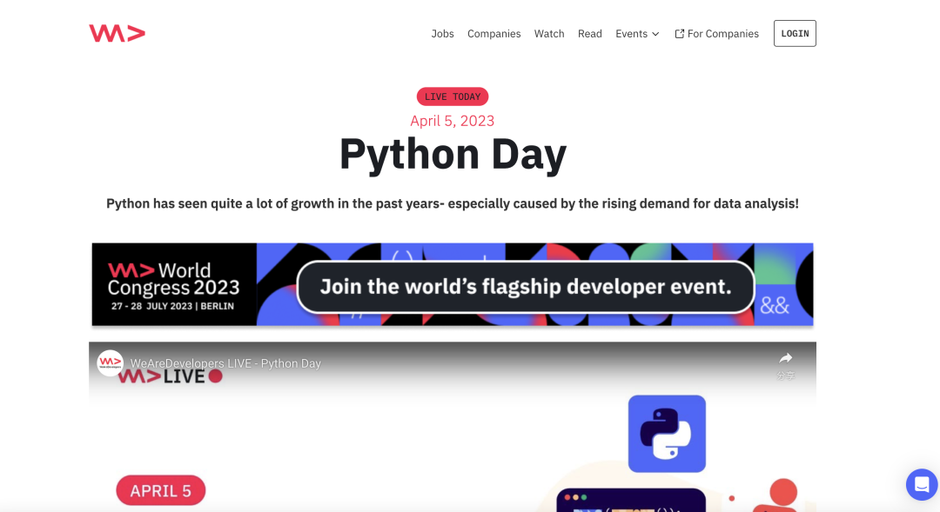
Task: Open the chat widget bubble
Action: click(922, 484)
